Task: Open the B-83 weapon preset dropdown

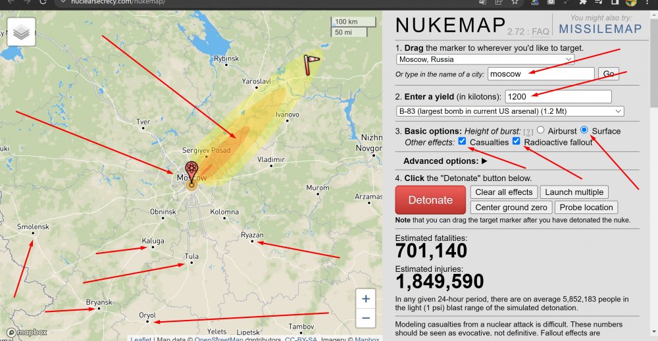Action: (x=510, y=111)
